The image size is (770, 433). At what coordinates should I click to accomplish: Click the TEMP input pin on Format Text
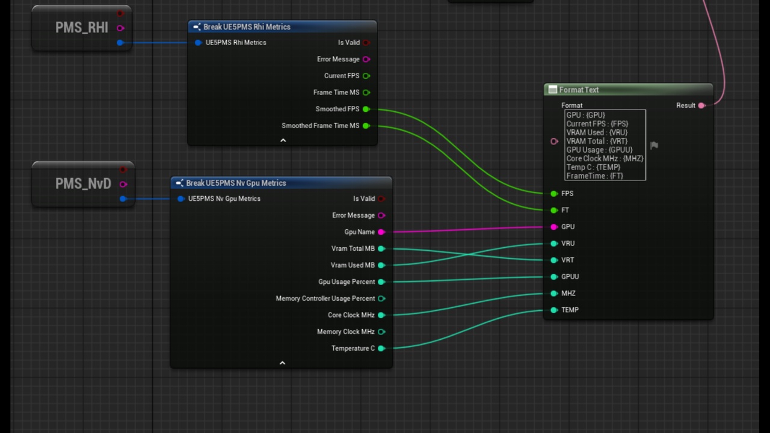(554, 310)
